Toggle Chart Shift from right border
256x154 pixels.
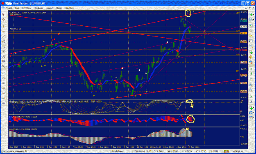tap(251, 102)
